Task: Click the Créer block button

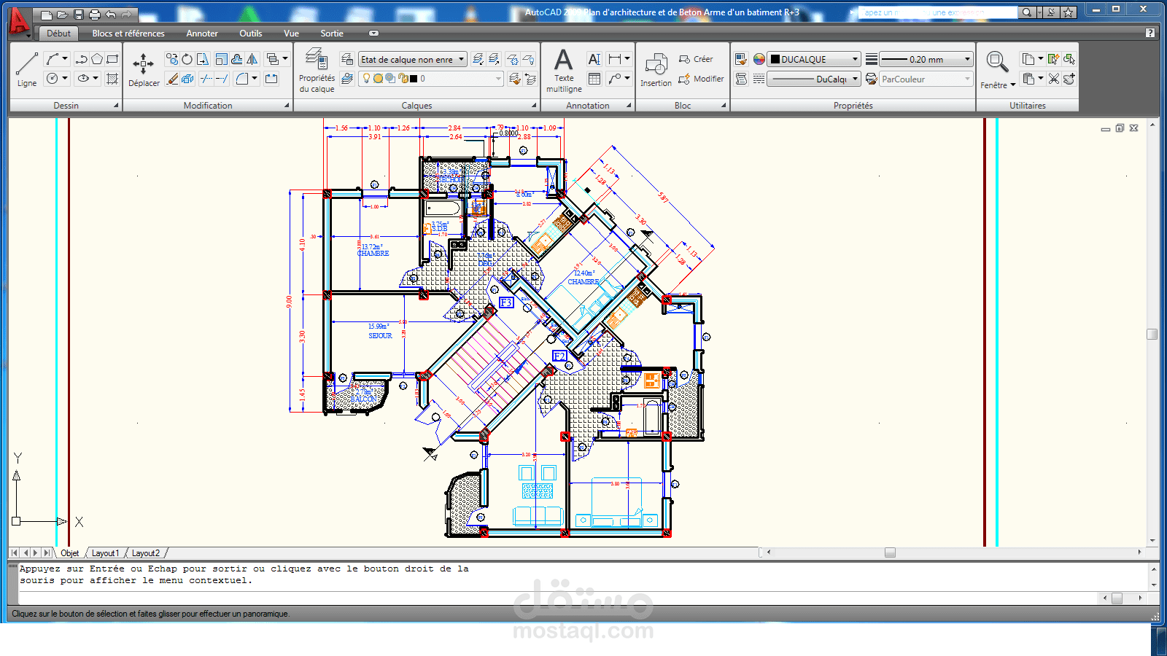Action: (696, 59)
